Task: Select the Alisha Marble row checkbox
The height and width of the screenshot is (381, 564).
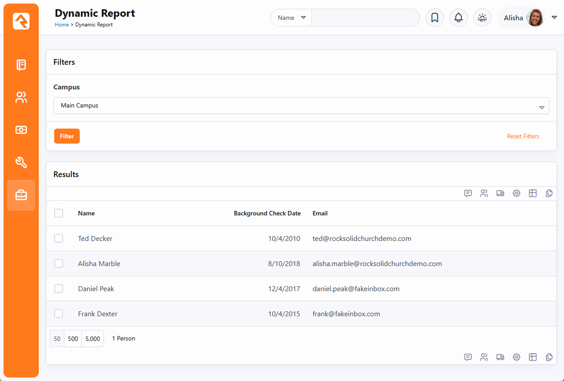Action: 59,263
